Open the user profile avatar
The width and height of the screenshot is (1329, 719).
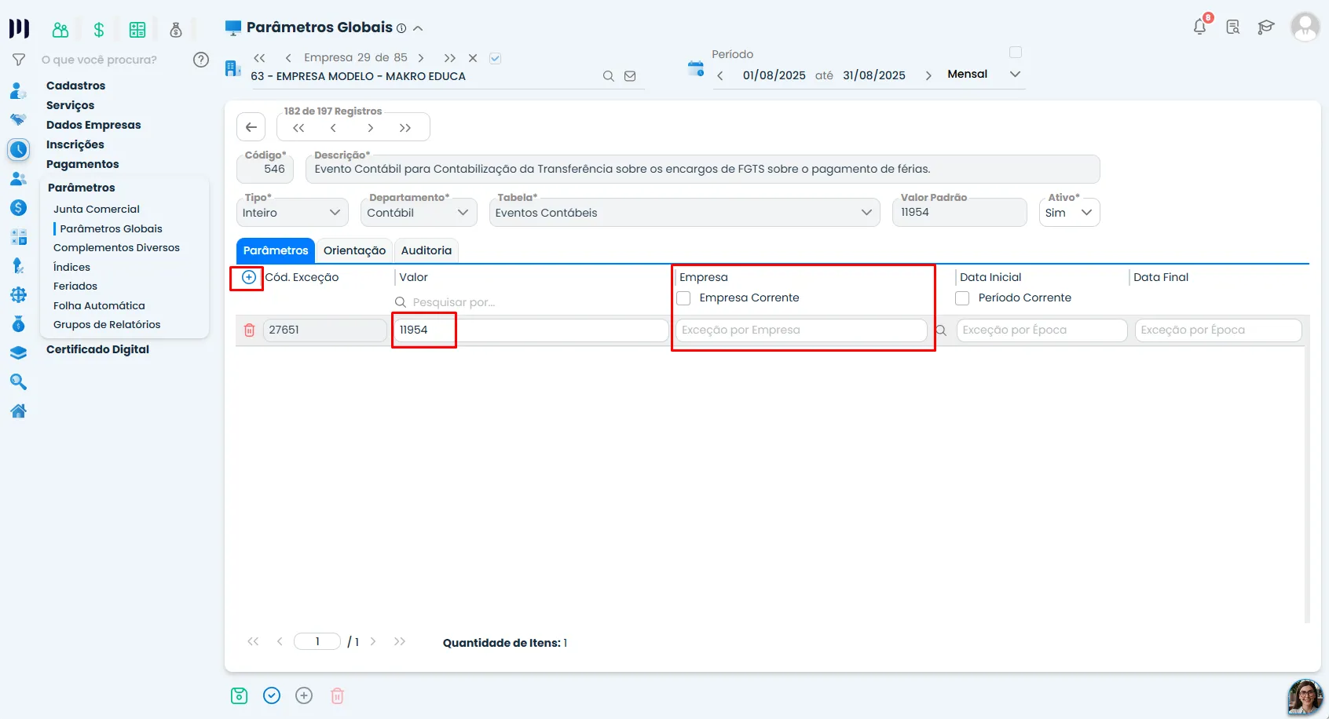[1305, 27]
